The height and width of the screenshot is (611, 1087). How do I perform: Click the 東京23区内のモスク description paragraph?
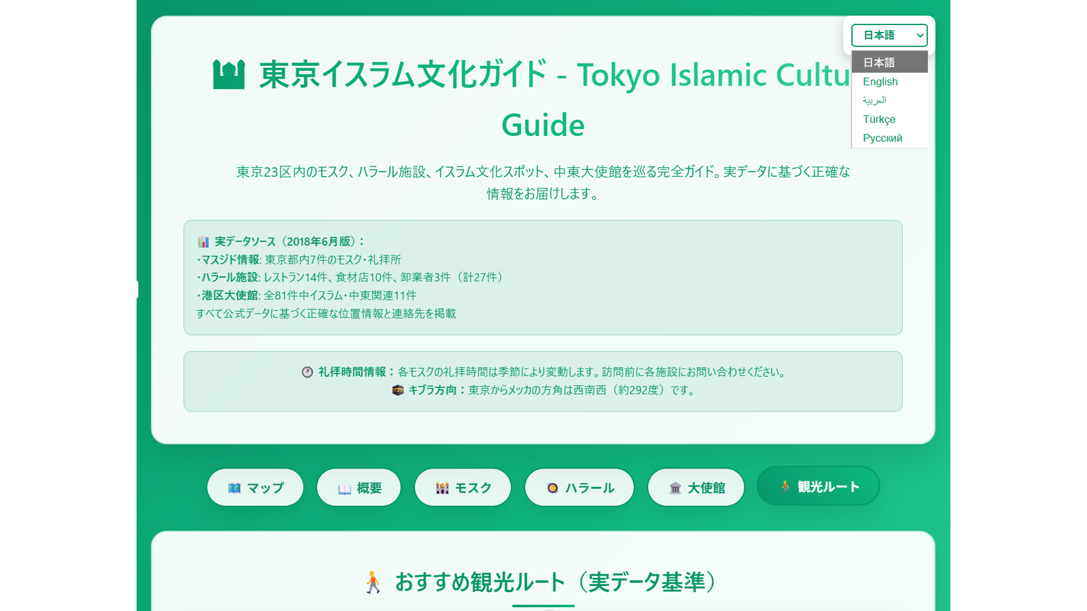pos(543,183)
